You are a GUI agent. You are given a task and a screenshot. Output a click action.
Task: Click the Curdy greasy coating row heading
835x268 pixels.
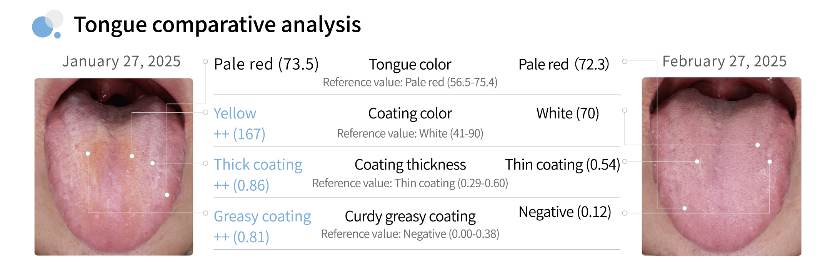[x=410, y=216]
